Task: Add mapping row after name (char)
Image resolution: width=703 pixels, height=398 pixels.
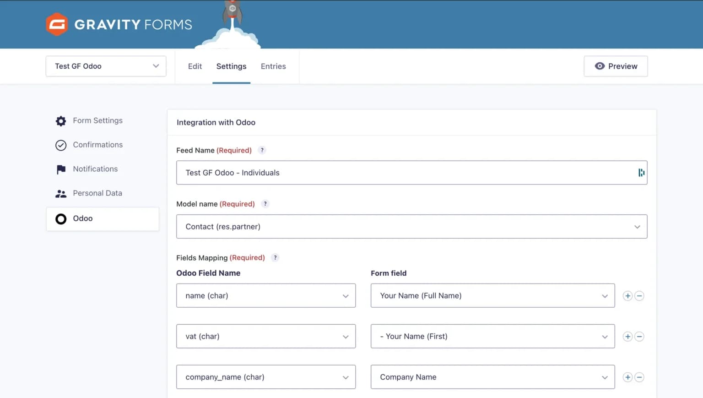Action: coord(627,296)
